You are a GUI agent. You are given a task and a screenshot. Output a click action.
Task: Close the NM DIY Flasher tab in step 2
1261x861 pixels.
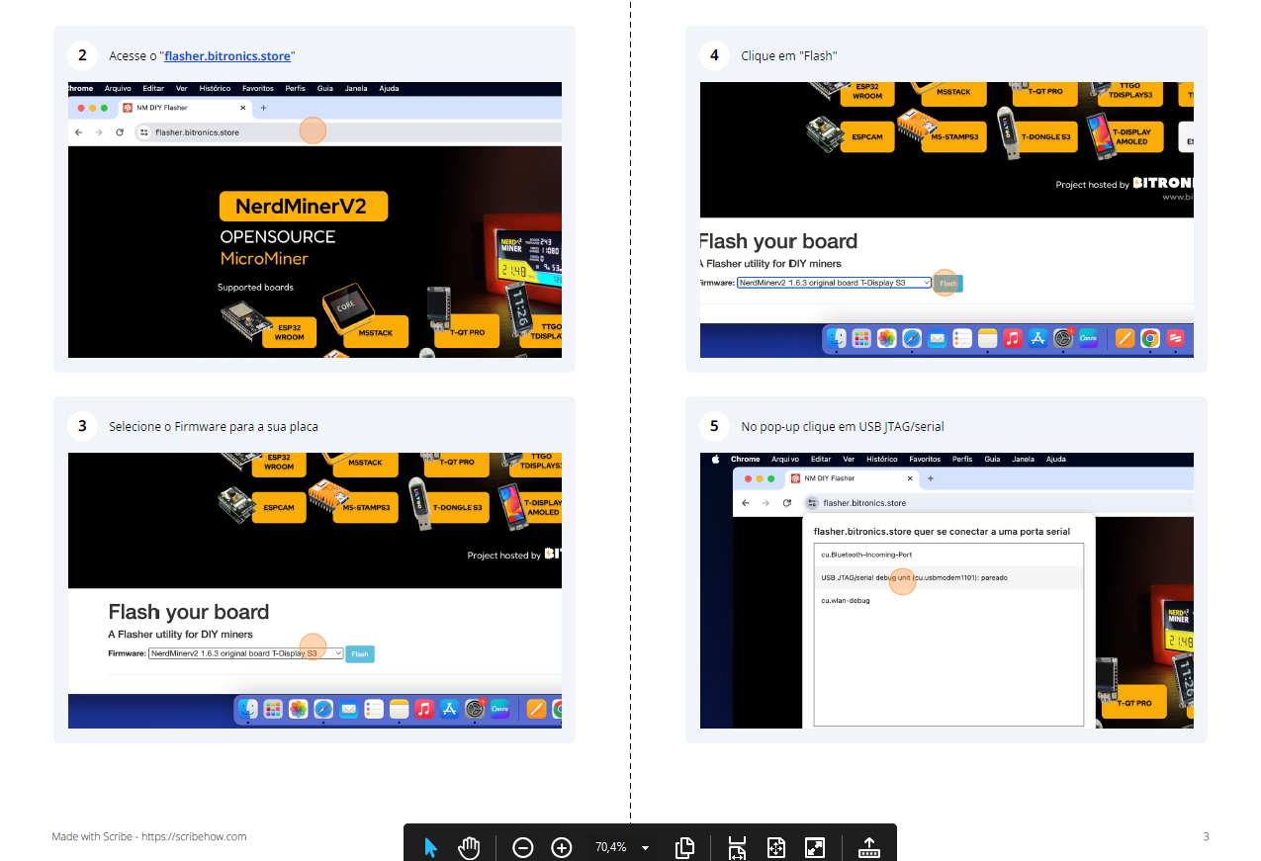coord(243,107)
